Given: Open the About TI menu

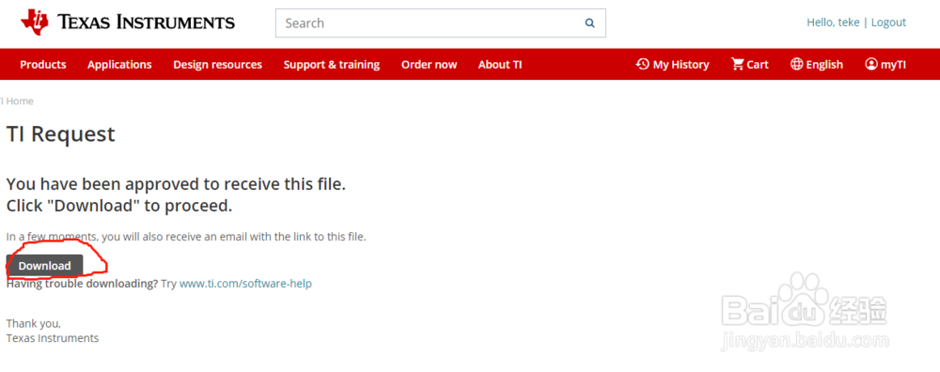Looking at the screenshot, I should tap(500, 65).
